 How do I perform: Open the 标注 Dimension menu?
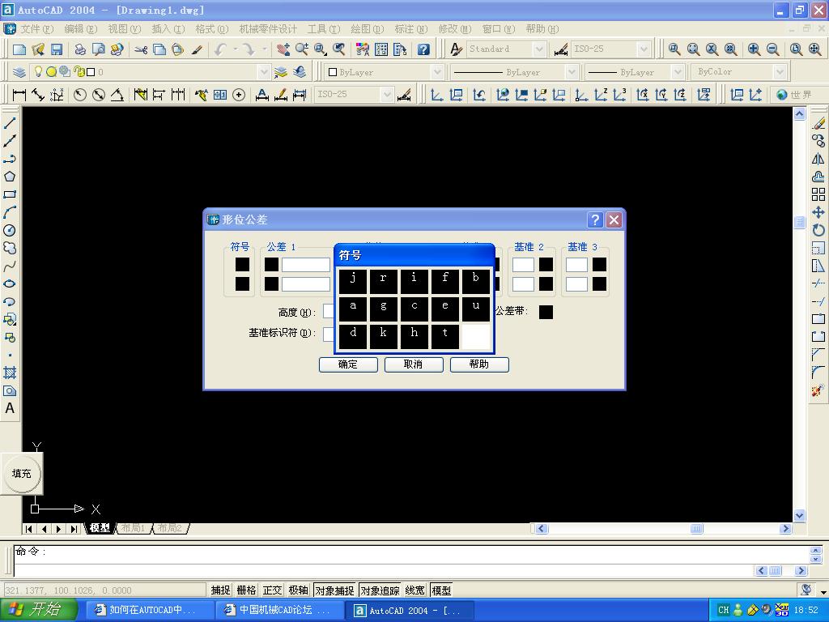coord(410,29)
